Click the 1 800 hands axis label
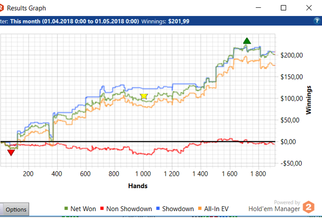This screenshot has width=322, height=218. click(x=258, y=174)
